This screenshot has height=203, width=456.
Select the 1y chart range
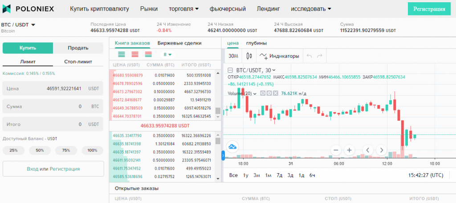pyautogui.click(x=246, y=175)
